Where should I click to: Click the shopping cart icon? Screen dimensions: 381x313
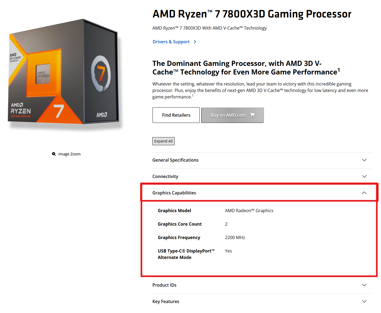tap(252, 115)
